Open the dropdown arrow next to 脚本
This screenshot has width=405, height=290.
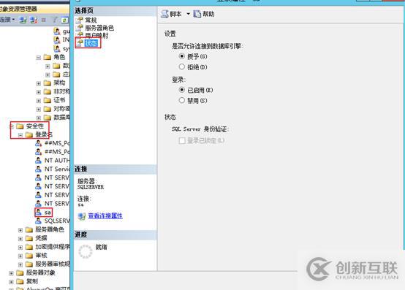coord(188,14)
